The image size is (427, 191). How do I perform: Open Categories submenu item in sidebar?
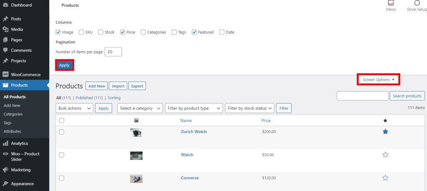[13, 114]
